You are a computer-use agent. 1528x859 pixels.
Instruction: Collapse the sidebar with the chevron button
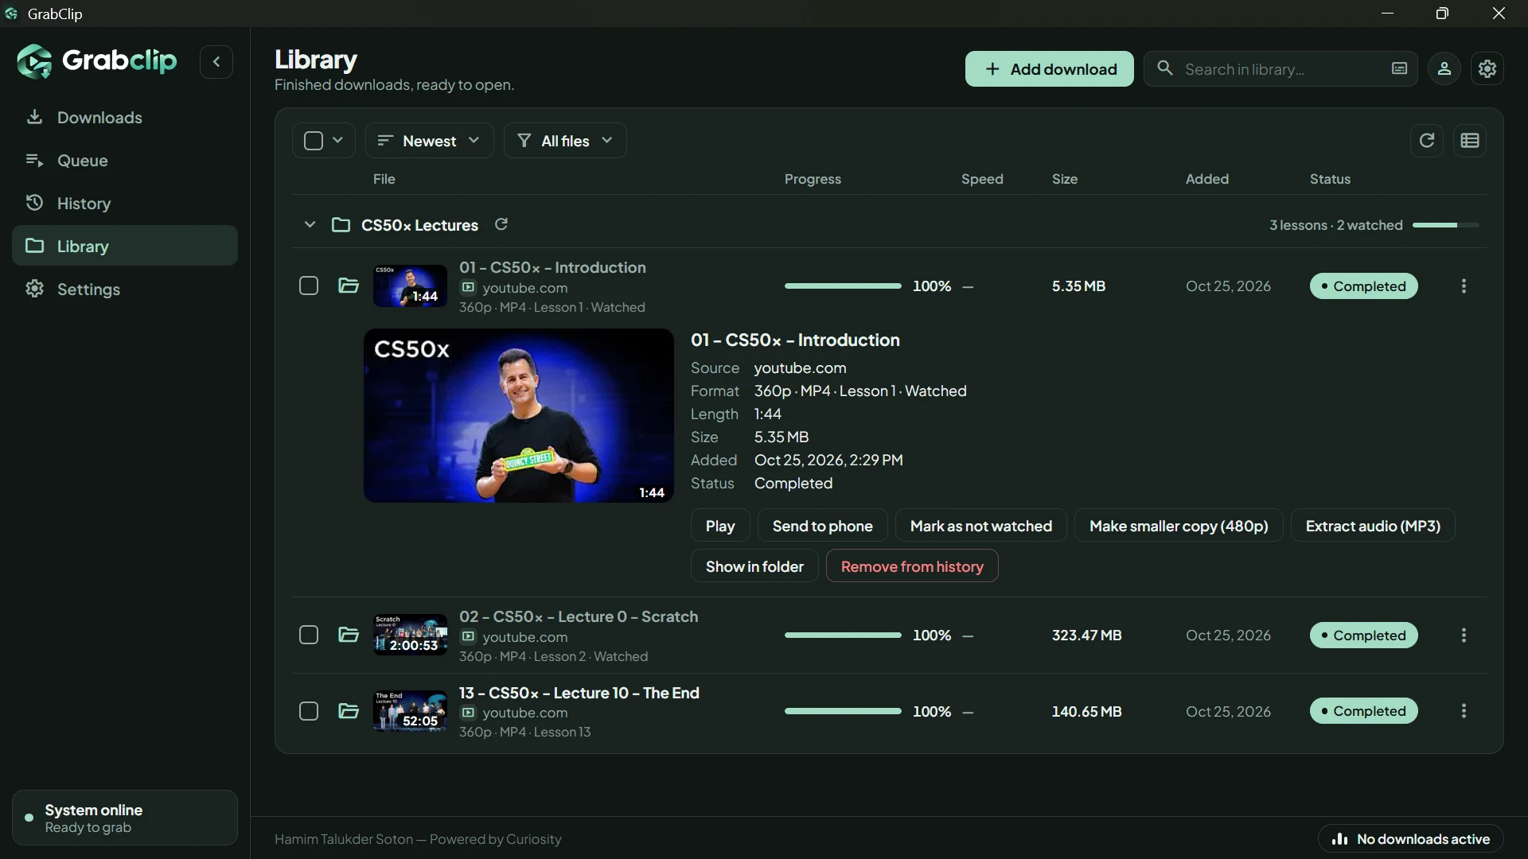tap(216, 62)
